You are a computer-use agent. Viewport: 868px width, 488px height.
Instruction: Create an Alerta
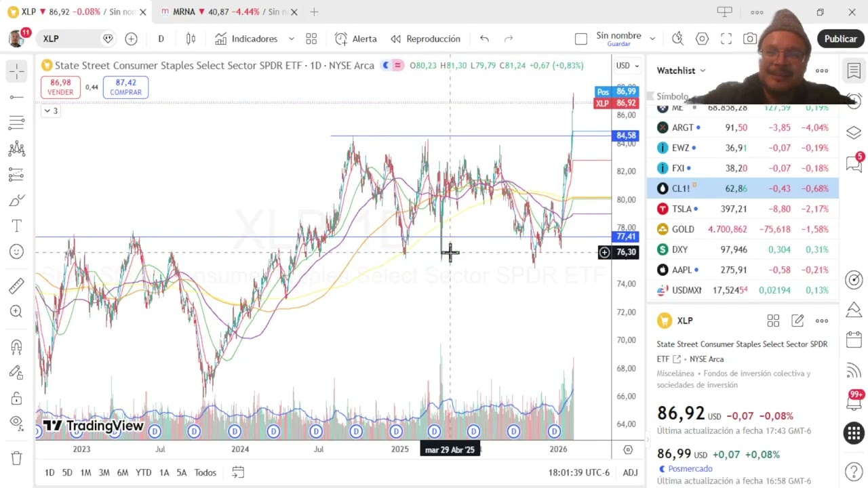(356, 39)
